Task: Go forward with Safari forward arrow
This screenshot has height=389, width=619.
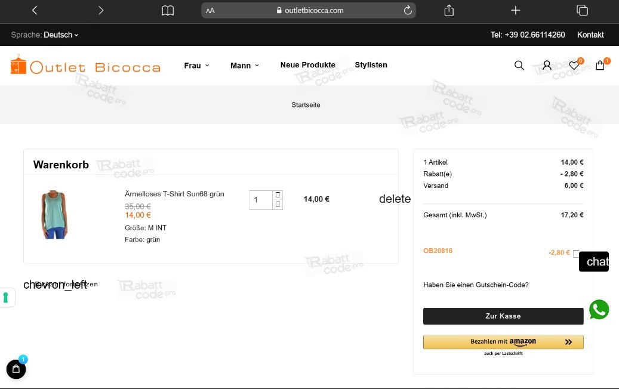Action: (101, 10)
